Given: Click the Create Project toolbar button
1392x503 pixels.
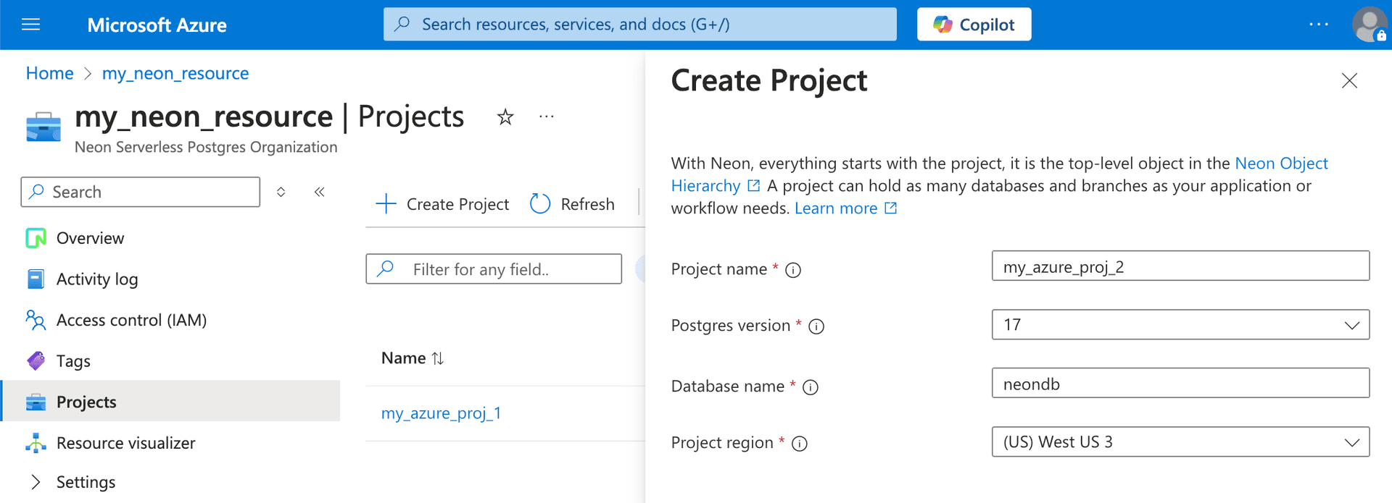Looking at the screenshot, I should (443, 204).
